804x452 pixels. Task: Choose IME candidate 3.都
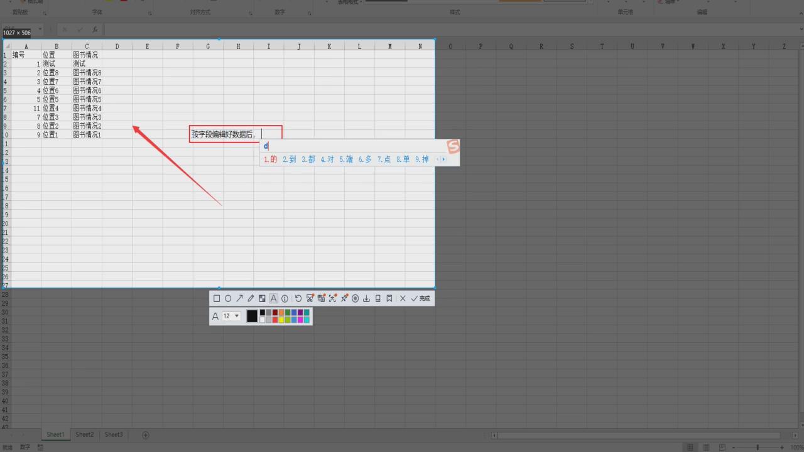[308, 159]
